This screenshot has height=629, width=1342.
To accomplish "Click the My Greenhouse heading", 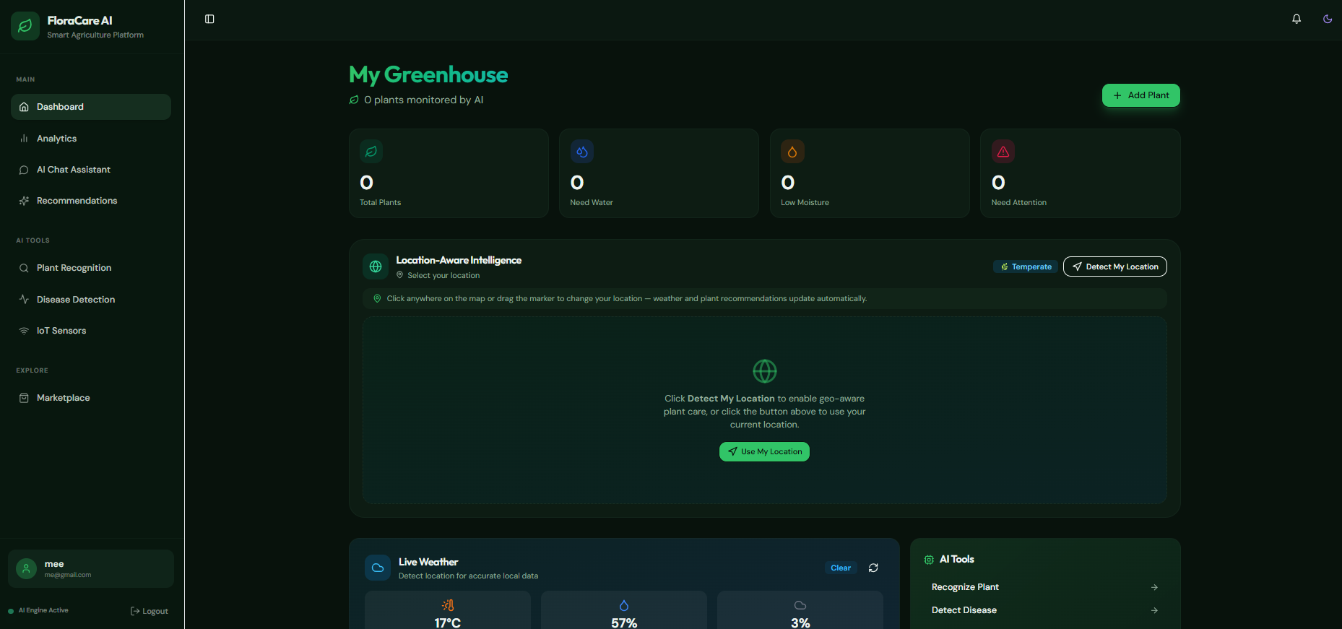I will (428, 74).
